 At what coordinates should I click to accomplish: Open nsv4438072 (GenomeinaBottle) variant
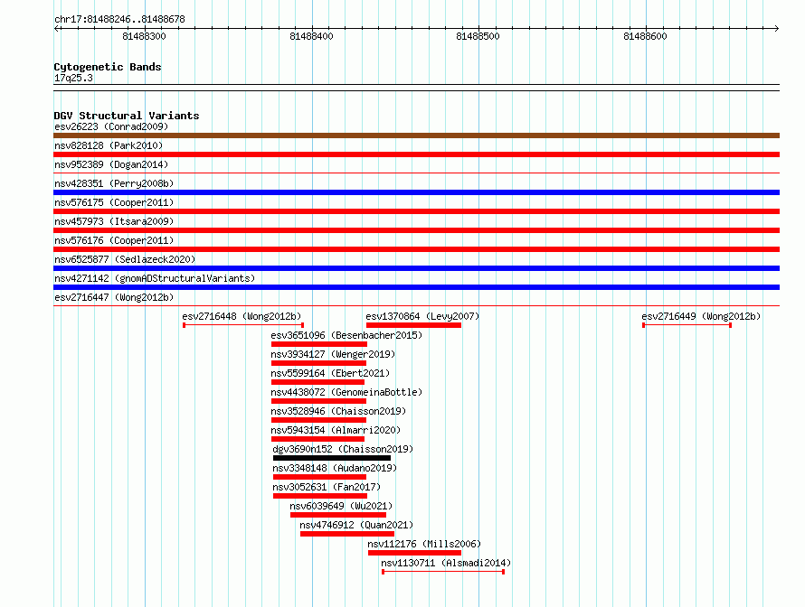(346, 392)
